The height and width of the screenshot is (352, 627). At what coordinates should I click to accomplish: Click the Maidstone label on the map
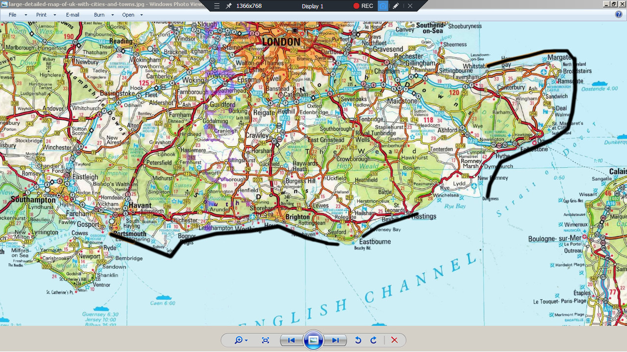coord(402,101)
